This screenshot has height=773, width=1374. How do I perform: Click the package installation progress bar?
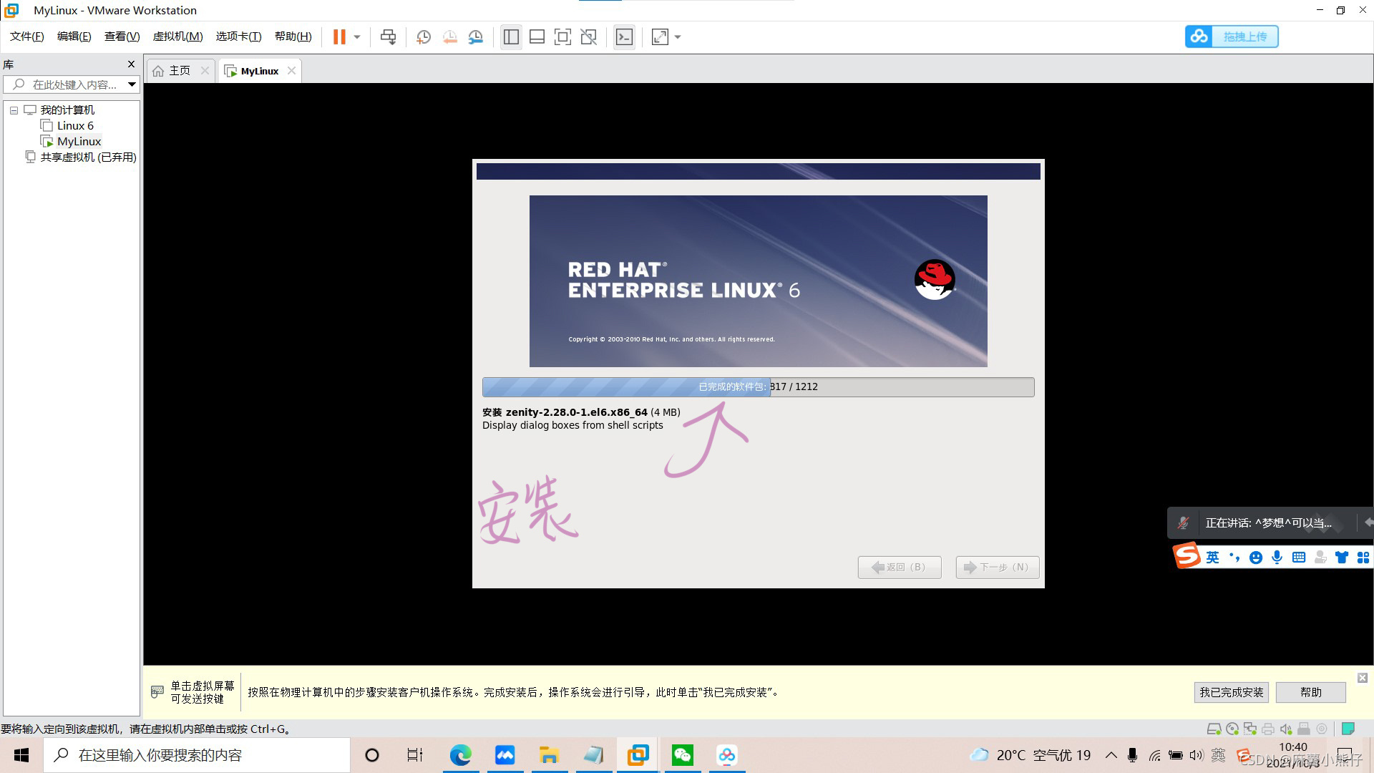tap(758, 387)
